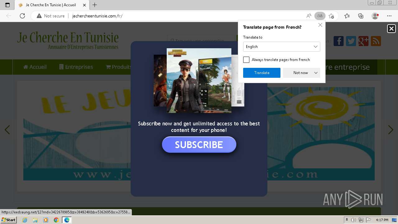Click the browser back arrow
Image resolution: width=398 pixels, height=224 pixels.
point(9,16)
